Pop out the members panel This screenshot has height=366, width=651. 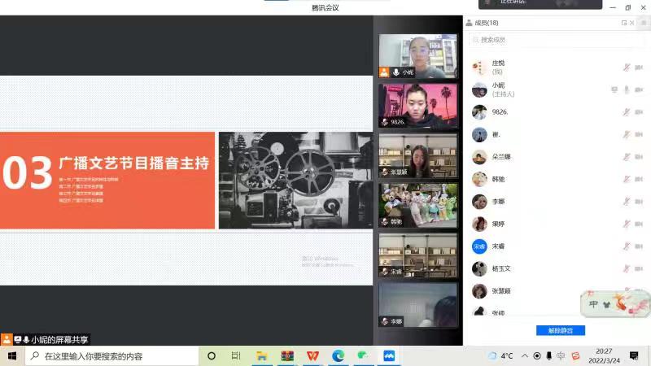point(624,23)
